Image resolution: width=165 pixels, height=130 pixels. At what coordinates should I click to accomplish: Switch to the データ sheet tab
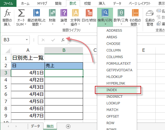(x=35, y=126)
